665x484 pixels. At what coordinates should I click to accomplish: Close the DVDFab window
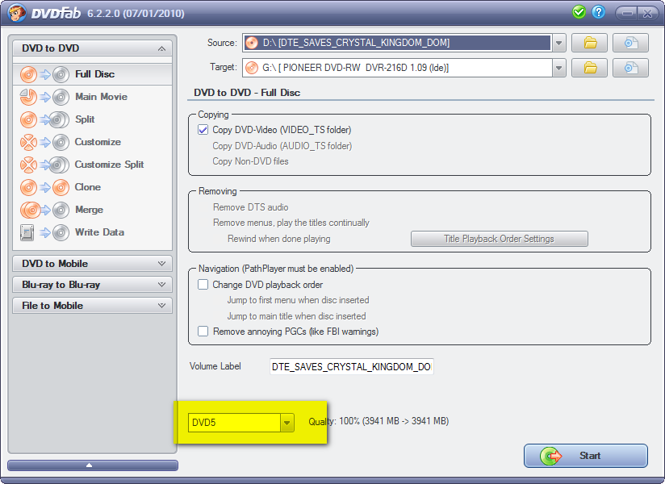[x=647, y=13]
